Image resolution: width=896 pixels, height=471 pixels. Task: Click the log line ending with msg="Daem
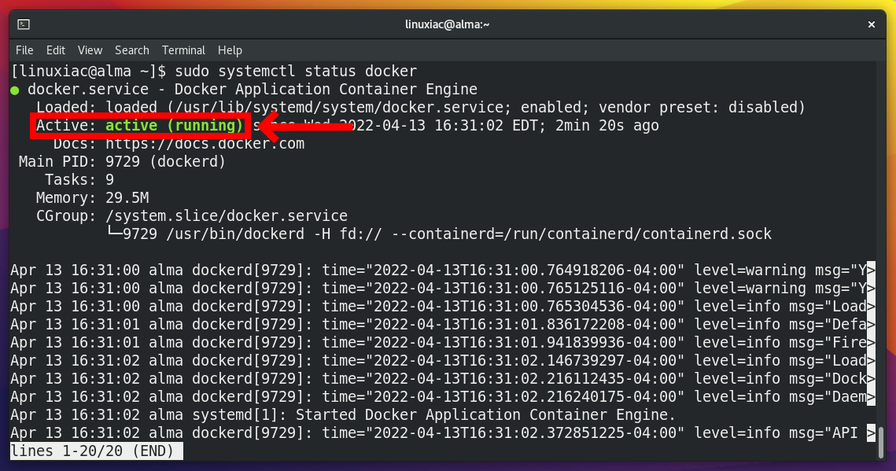pyautogui.click(x=443, y=397)
